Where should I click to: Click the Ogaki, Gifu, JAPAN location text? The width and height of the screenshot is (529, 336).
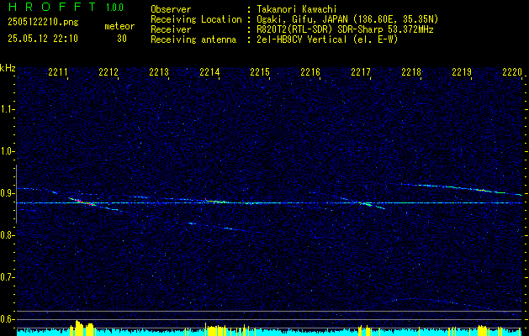[x=347, y=19]
